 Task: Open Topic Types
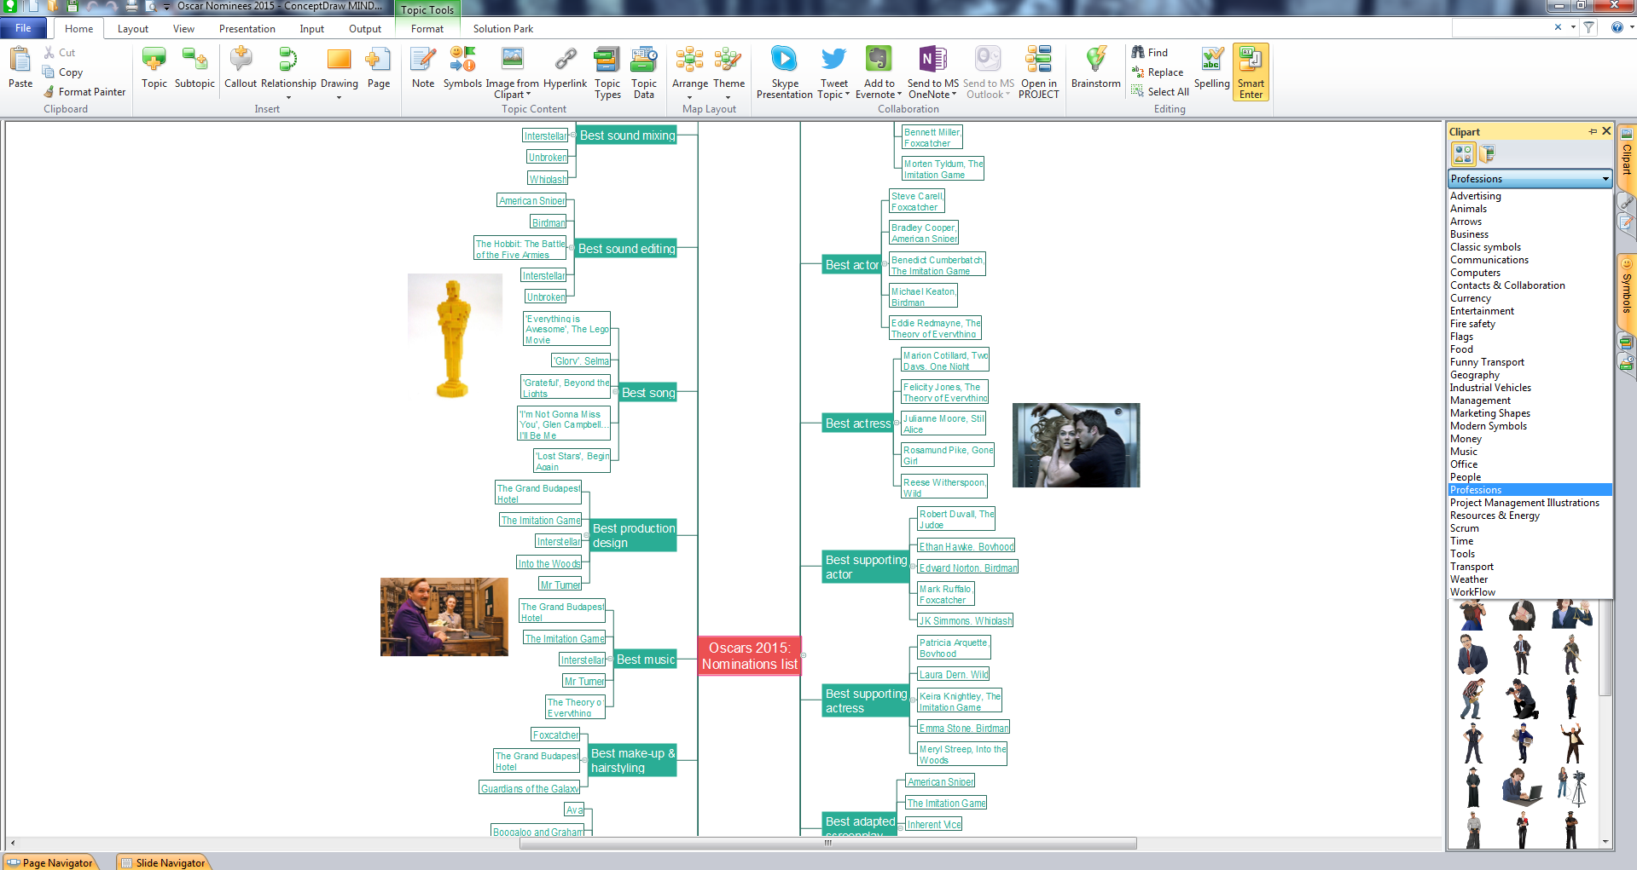pos(607,73)
